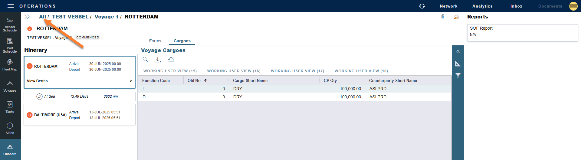The width and height of the screenshot is (581, 160).
Task: Click the Baltimore discharge D badge
Action: click(30, 115)
